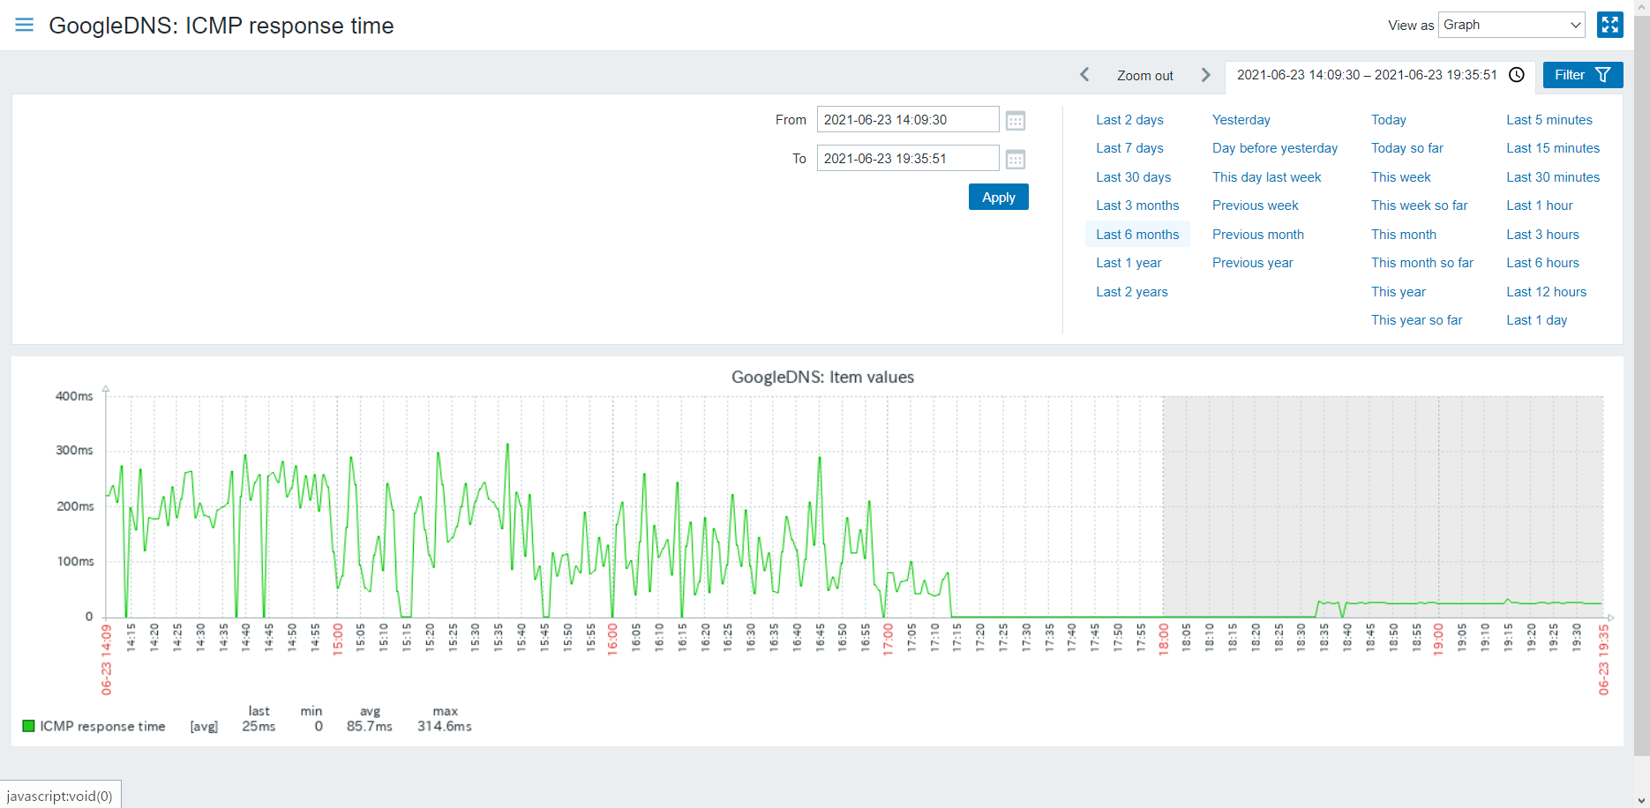Click the Zoom out button

tap(1145, 76)
